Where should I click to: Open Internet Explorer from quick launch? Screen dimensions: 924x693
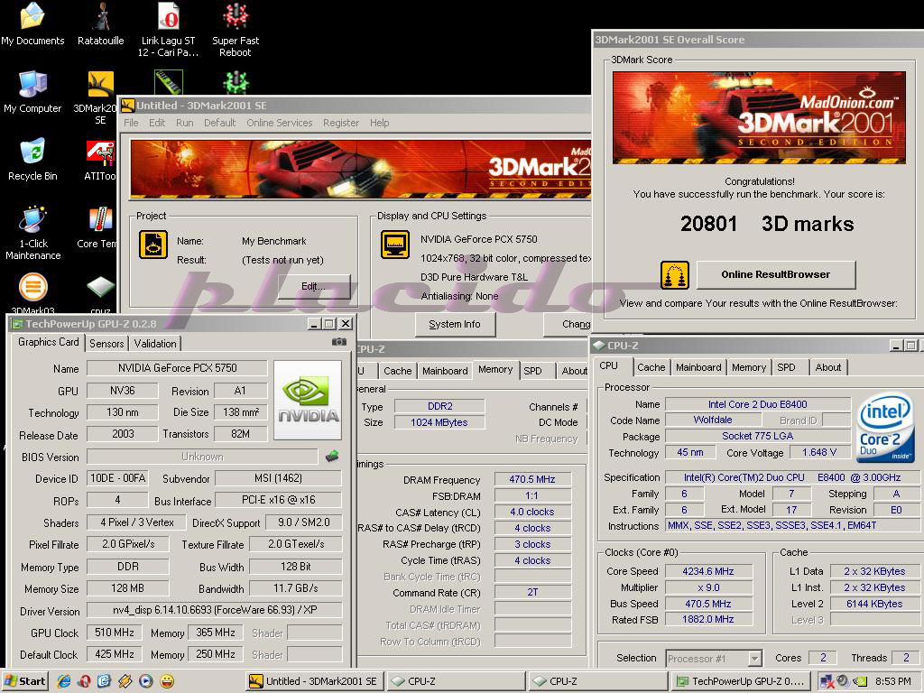[x=64, y=681]
